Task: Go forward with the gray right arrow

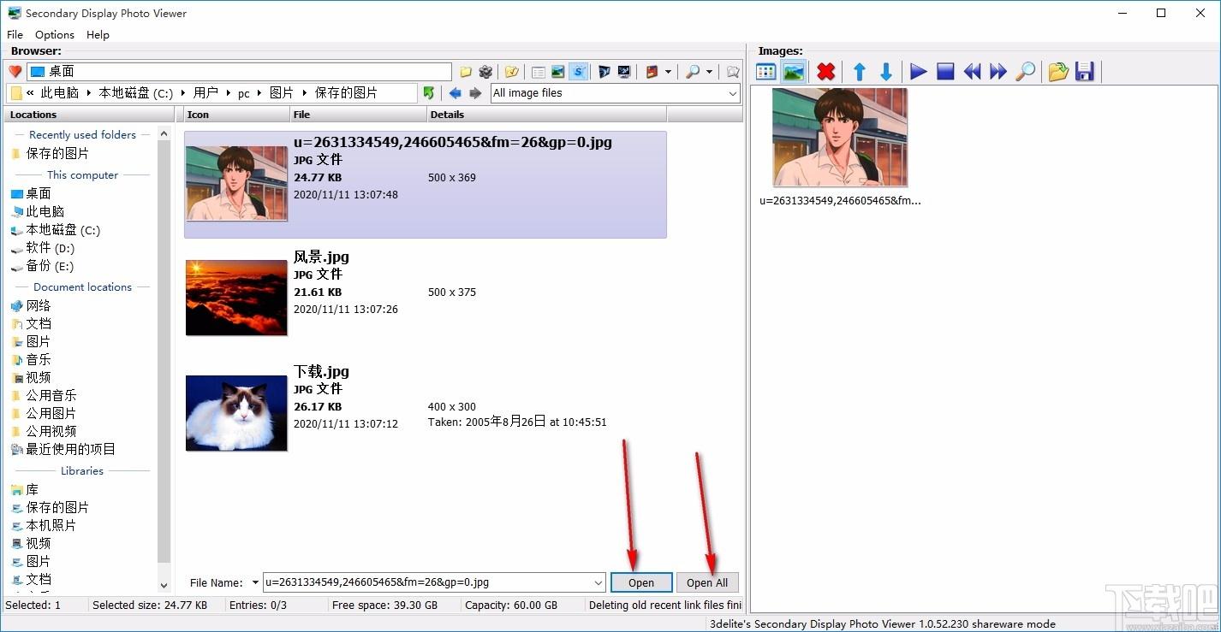Action: tap(475, 93)
